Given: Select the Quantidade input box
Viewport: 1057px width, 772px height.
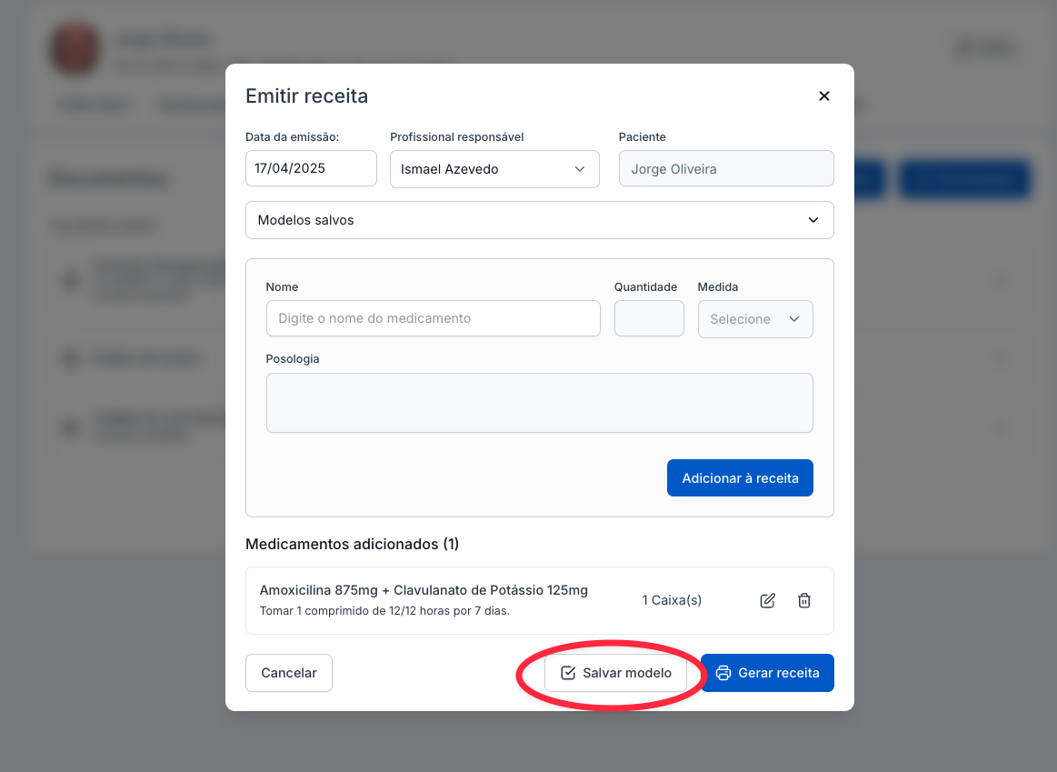Looking at the screenshot, I should (x=649, y=319).
